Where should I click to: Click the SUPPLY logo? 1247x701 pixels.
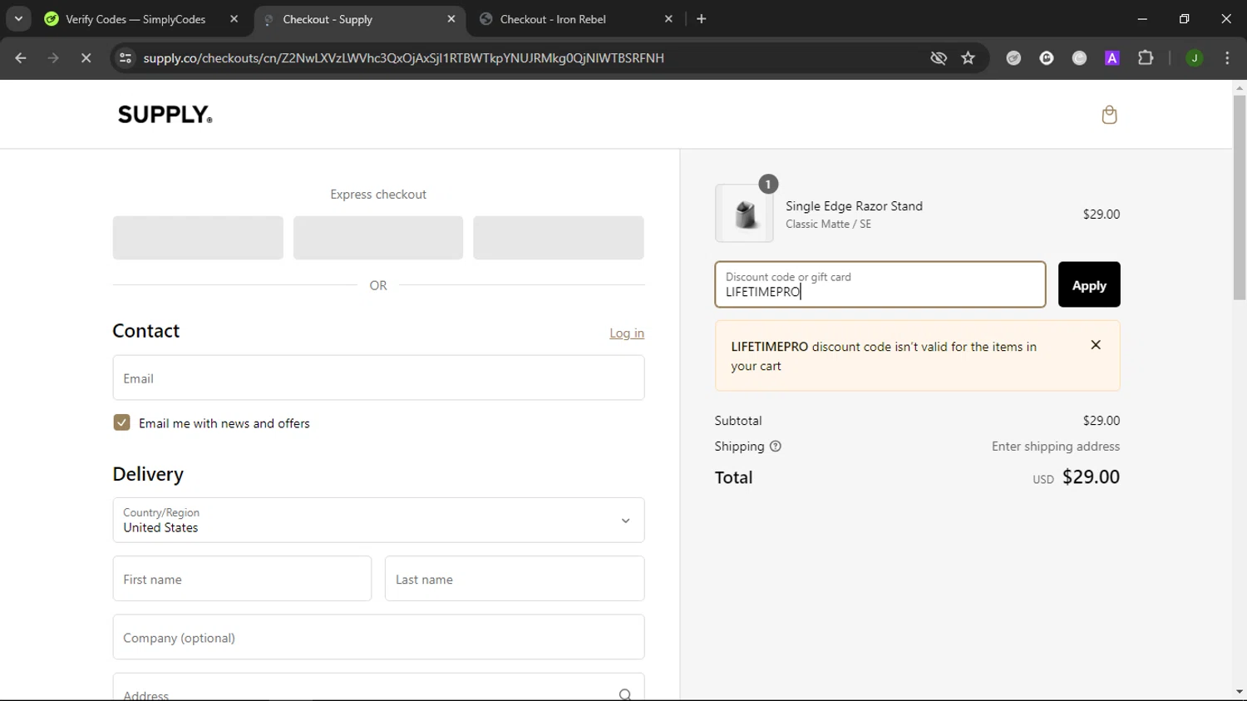click(165, 115)
